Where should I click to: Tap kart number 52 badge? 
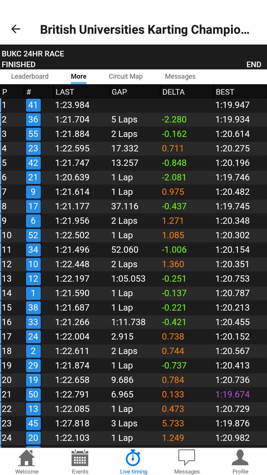click(x=33, y=235)
